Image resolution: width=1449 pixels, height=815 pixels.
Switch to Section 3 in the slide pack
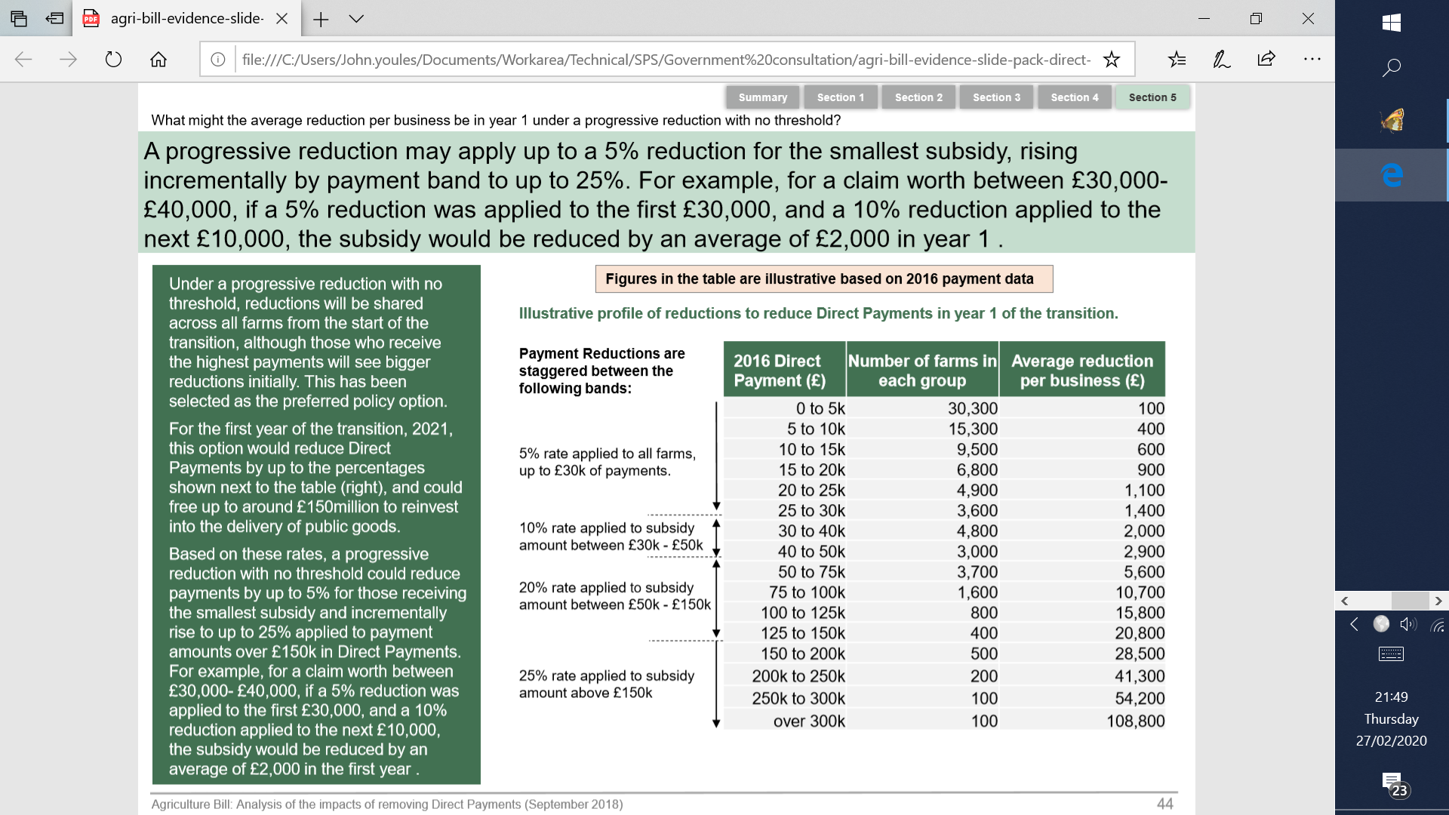point(995,97)
